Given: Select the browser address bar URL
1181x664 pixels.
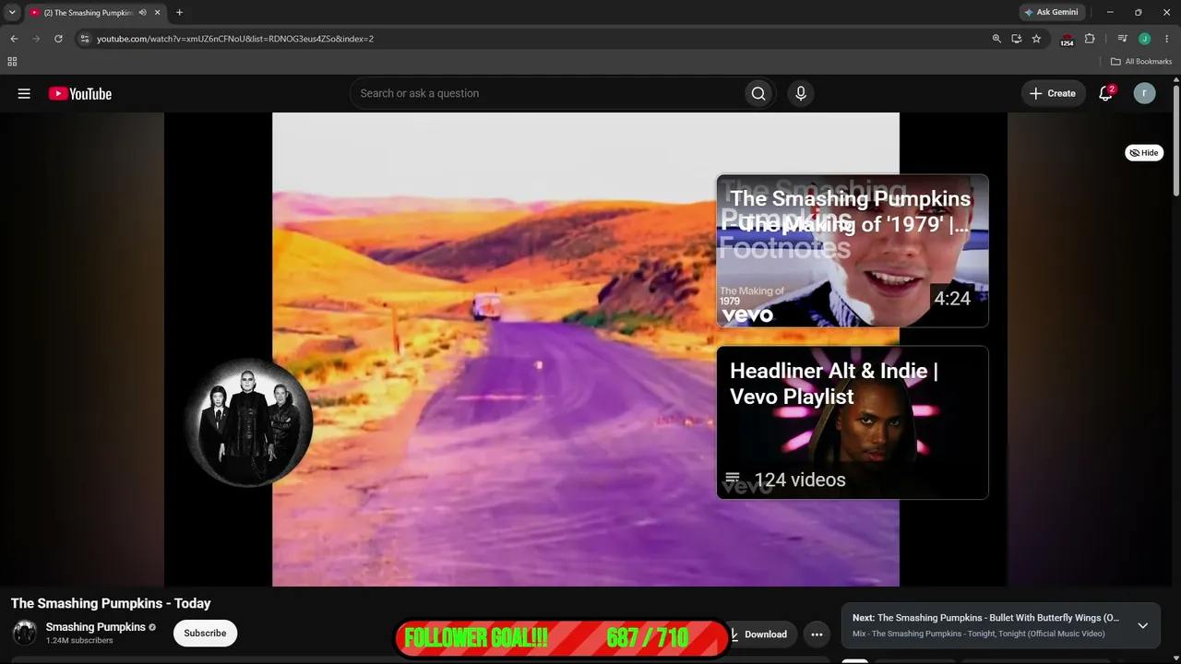Looking at the screenshot, I should [x=235, y=39].
